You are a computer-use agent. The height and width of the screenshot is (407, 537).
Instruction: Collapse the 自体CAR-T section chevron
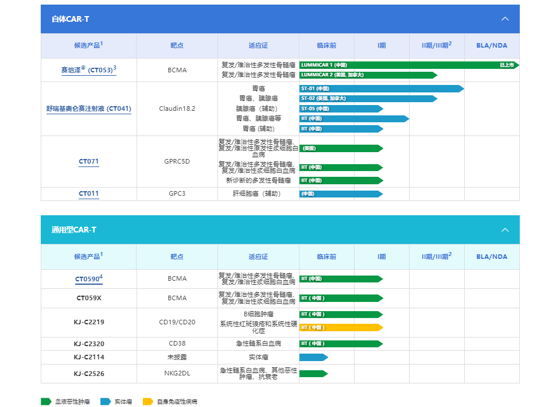[x=505, y=19]
